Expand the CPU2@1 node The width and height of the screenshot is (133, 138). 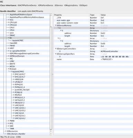9,25
